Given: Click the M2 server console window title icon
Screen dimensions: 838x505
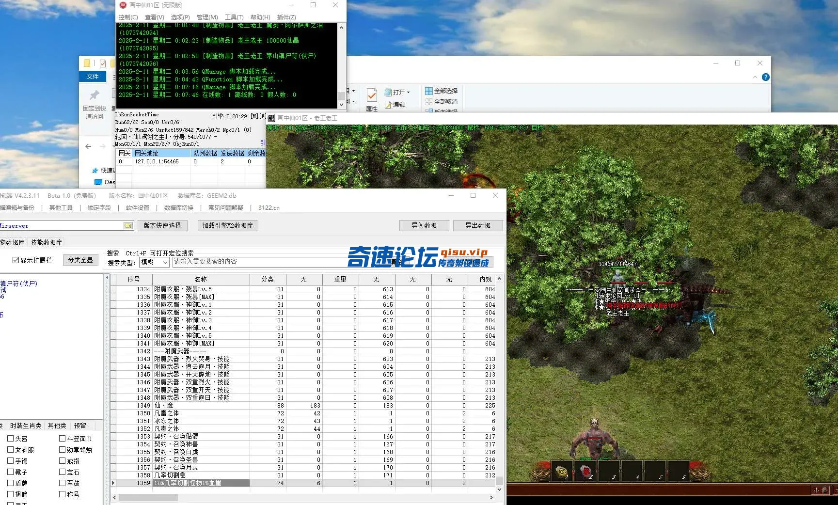Looking at the screenshot, I should pyautogui.click(x=123, y=5).
